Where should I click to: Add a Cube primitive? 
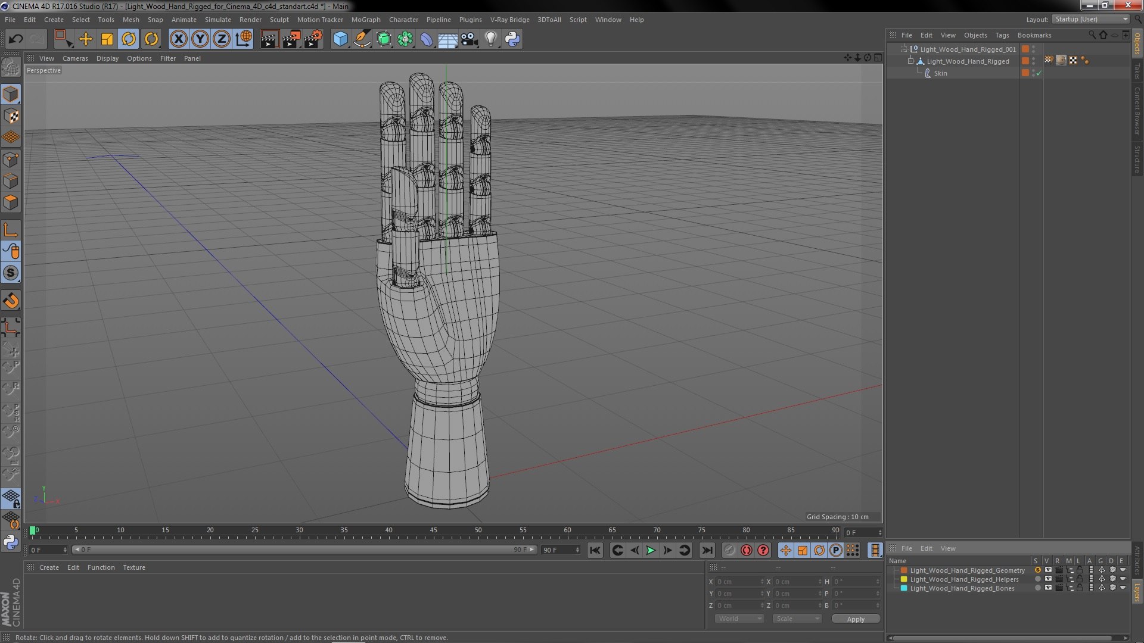tap(340, 39)
